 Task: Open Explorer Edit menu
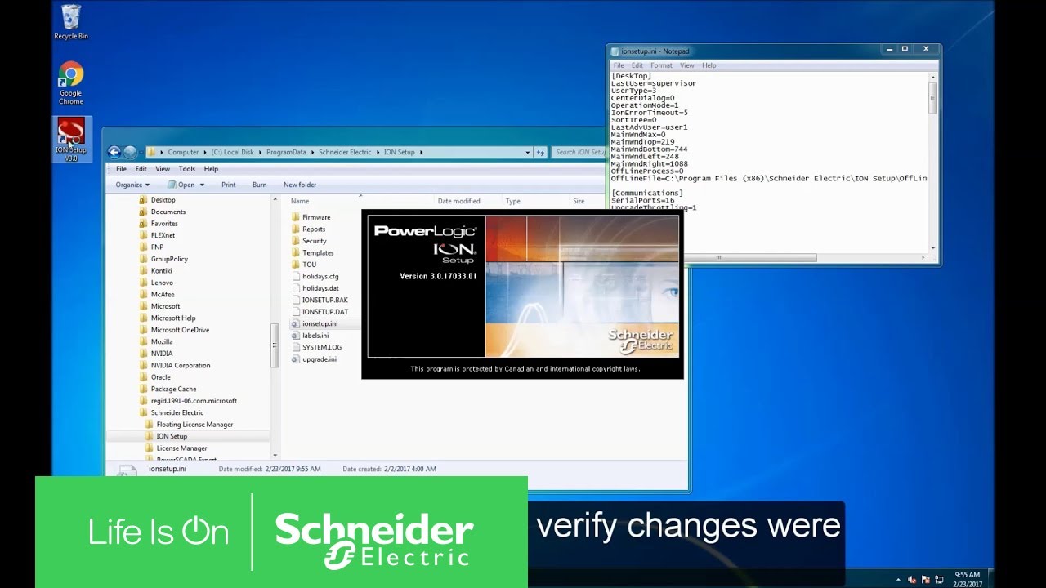click(x=141, y=169)
